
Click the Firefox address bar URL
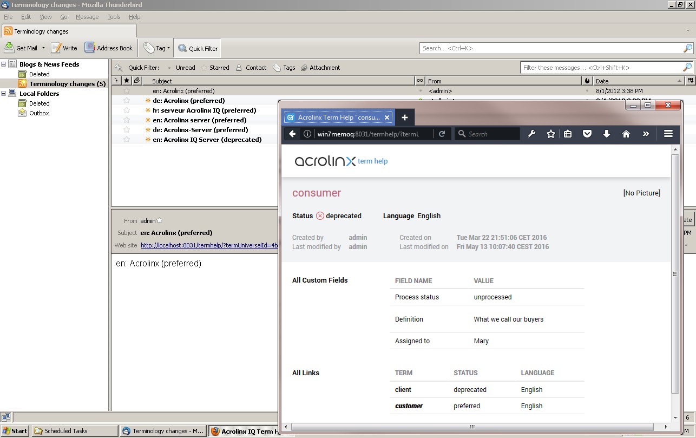point(368,134)
